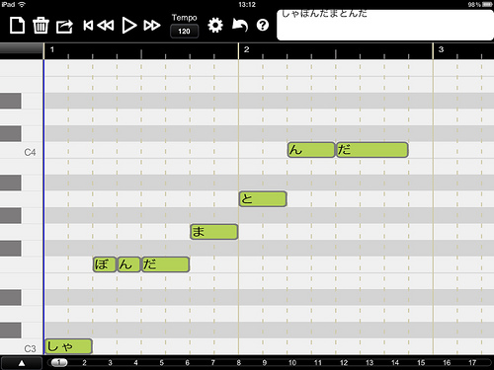Fast forward using double-right arrow icon
The height and width of the screenshot is (370, 494).
(x=152, y=26)
